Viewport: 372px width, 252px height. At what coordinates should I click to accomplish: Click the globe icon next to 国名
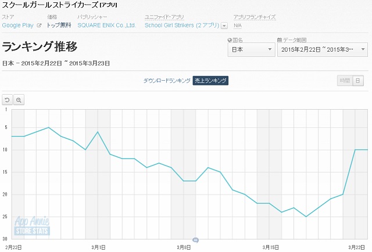coord(230,40)
